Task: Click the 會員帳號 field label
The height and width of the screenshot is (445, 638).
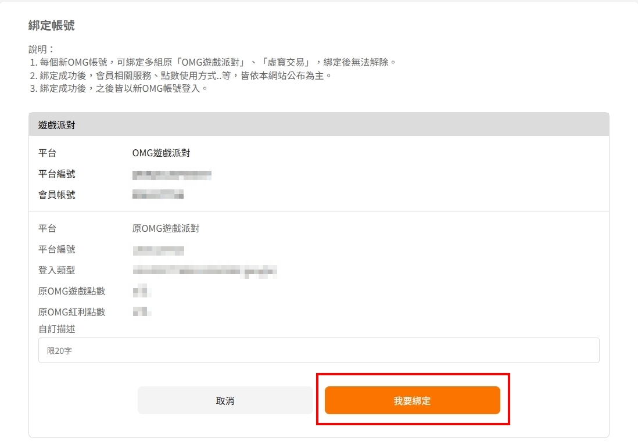Action: click(56, 195)
